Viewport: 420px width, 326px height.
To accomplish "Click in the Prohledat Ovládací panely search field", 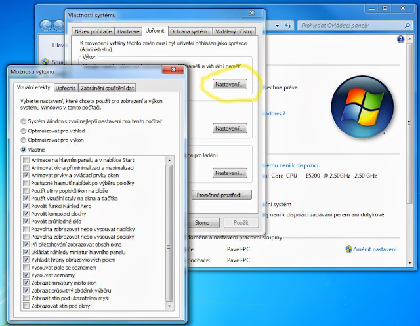I will click(x=351, y=26).
